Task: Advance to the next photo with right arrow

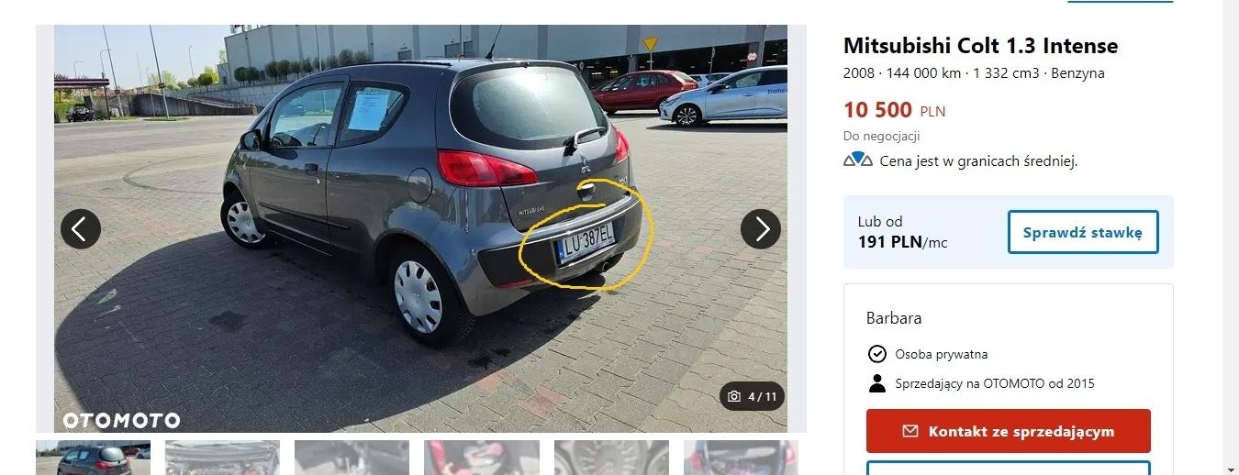Action: point(761,229)
